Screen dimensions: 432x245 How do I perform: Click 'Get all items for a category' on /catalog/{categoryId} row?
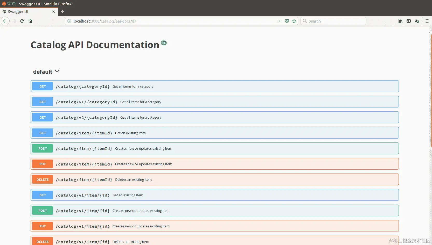133,87
